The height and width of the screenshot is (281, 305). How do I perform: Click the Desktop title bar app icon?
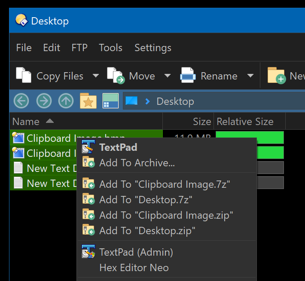(21, 20)
